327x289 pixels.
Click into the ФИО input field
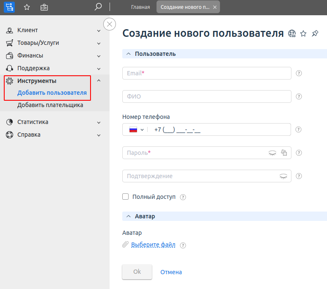click(x=207, y=96)
